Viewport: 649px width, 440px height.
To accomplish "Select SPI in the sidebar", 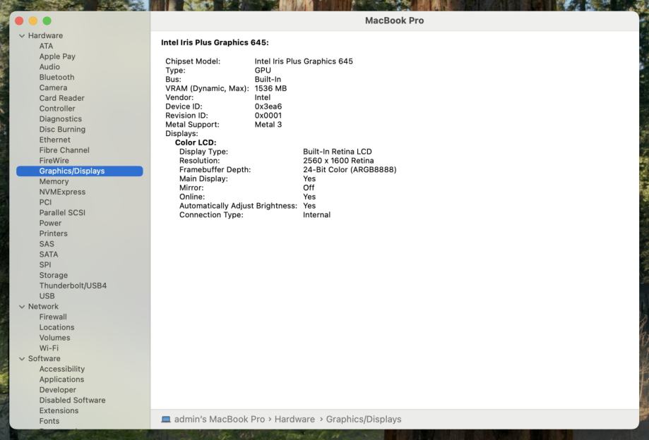I will point(45,265).
